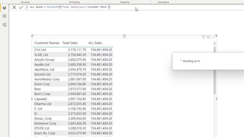244x137 pixels.
Task: Open the visual's filter icon
Action: [x=203, y=37]
